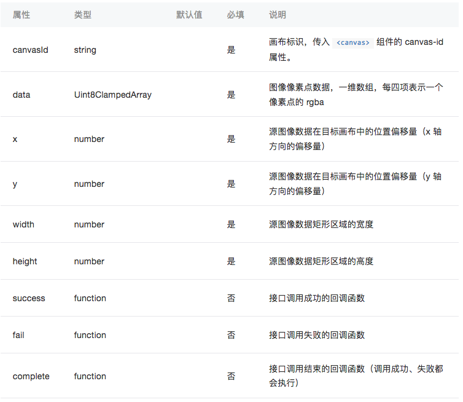Click description 接口调用成功的回调函数
Viewport: 463px width, 402px height.
317,298
